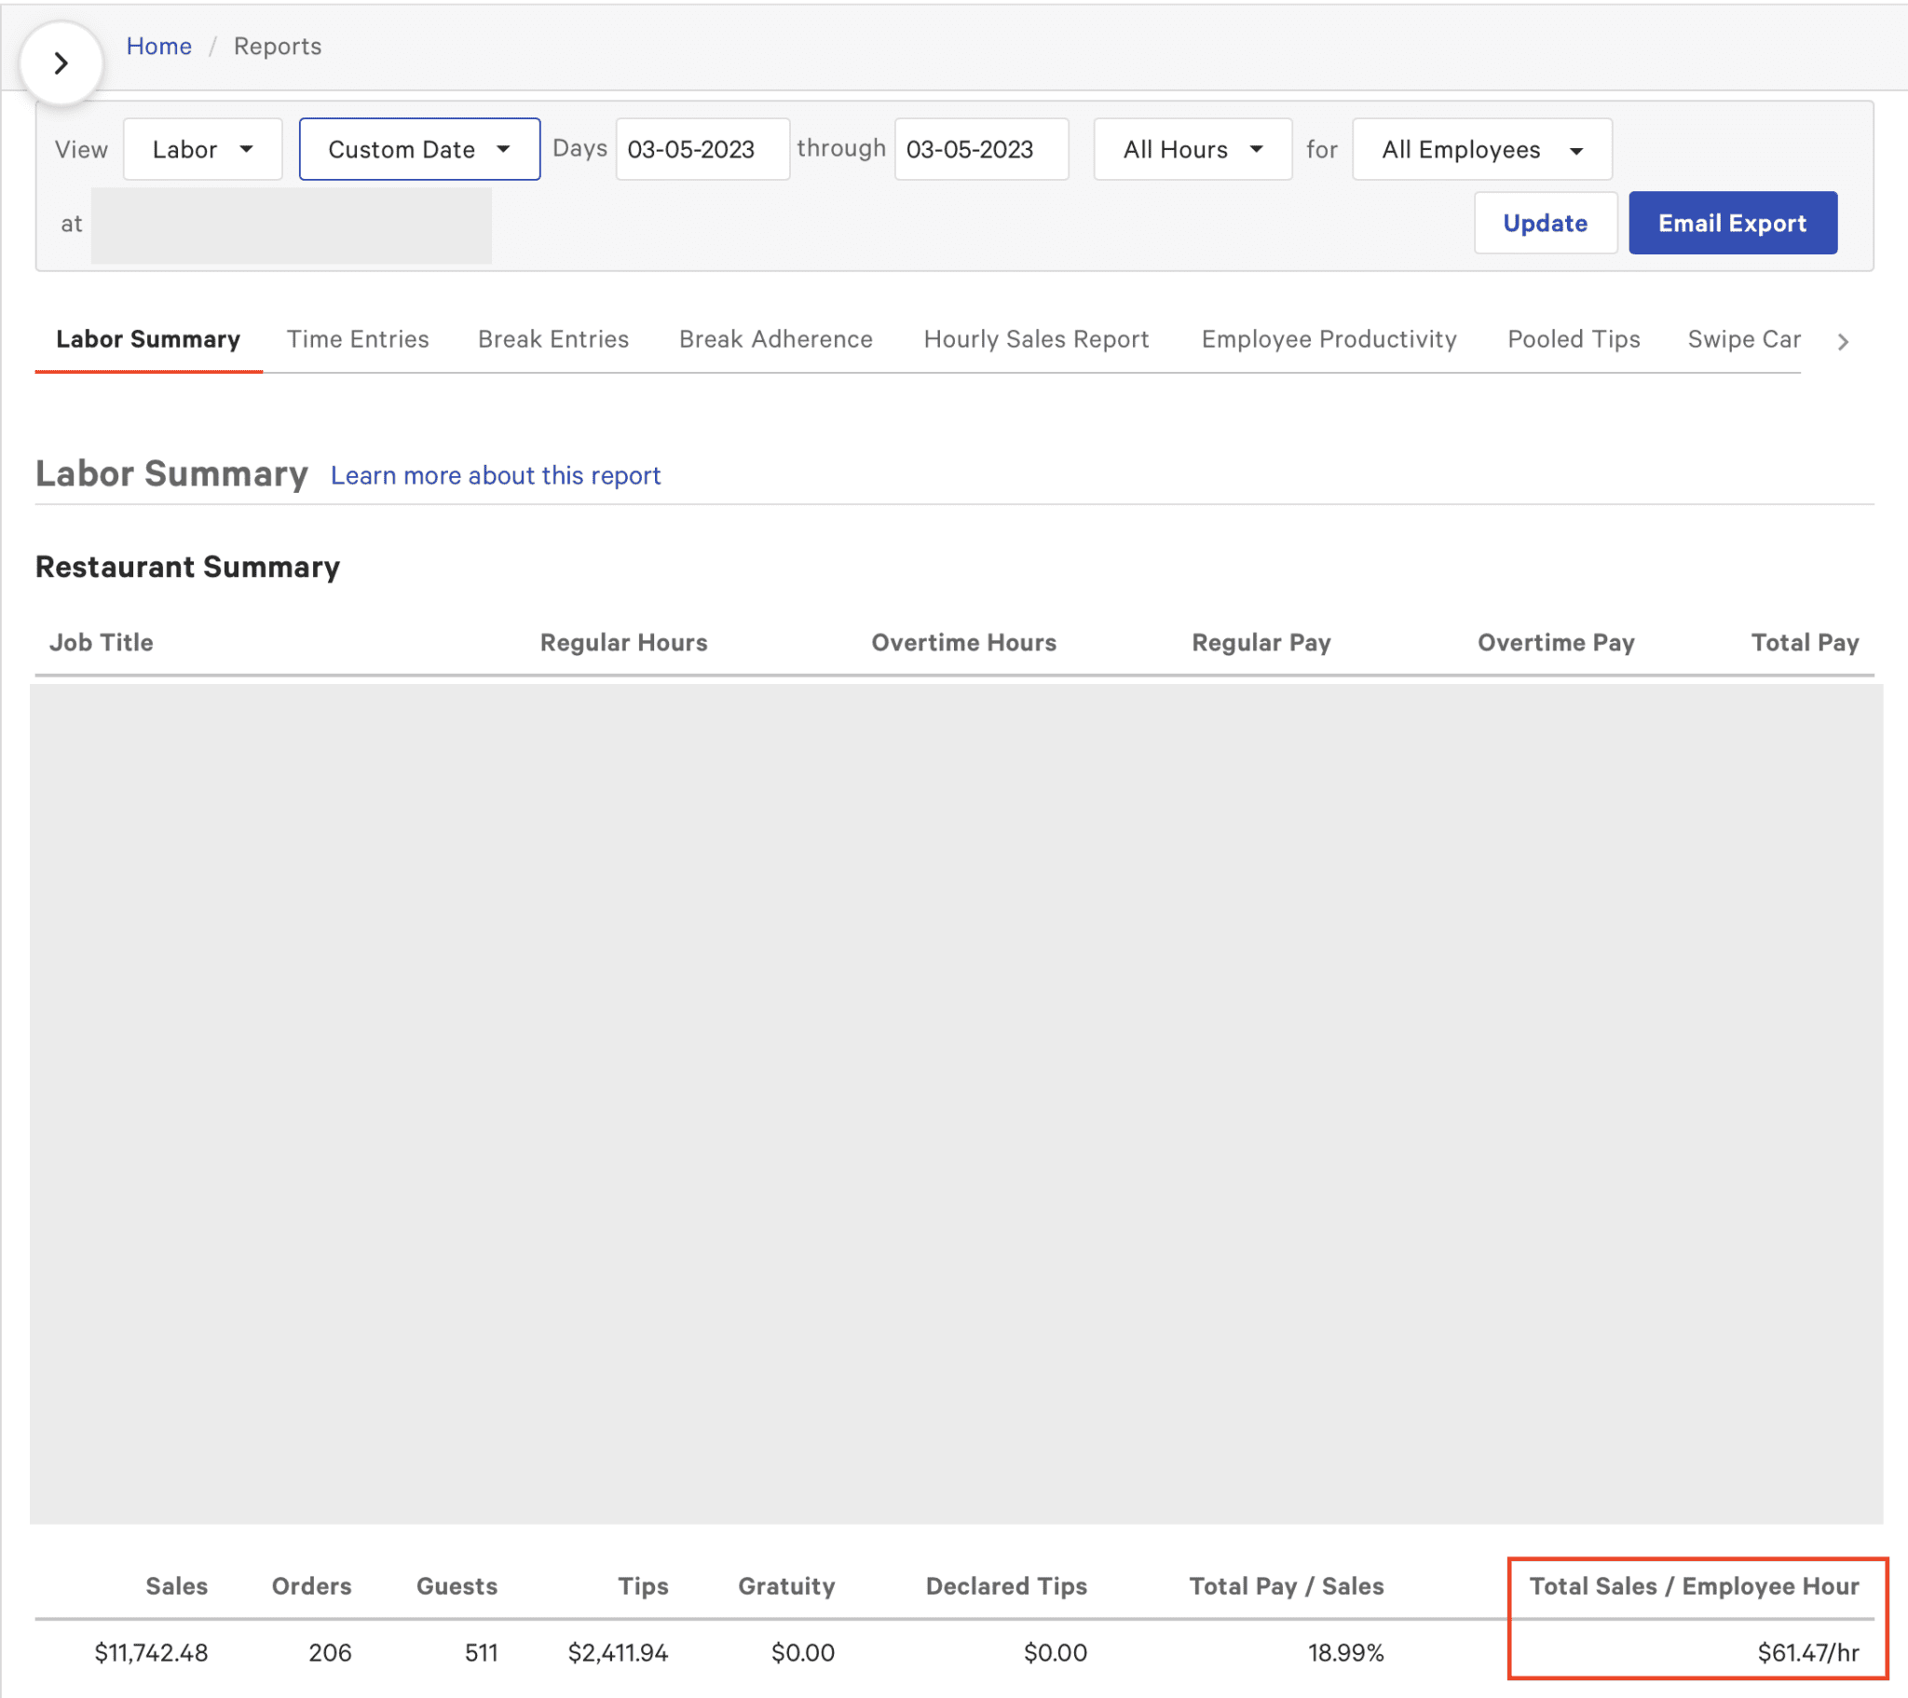Open the Custom Date range dropdown
Screen dimensions: 1908x1698
coord(419,149)
